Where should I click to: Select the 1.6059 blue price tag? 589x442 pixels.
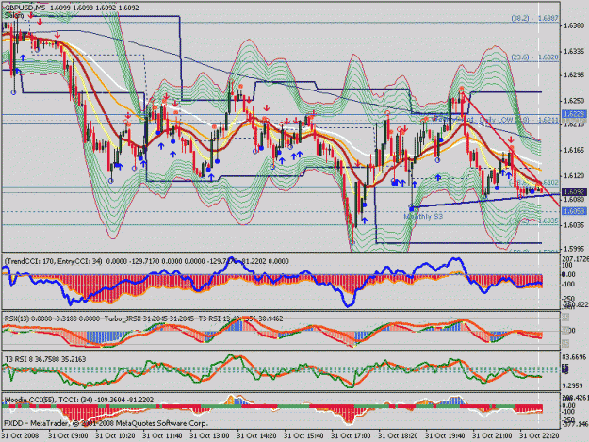point(574,211)
